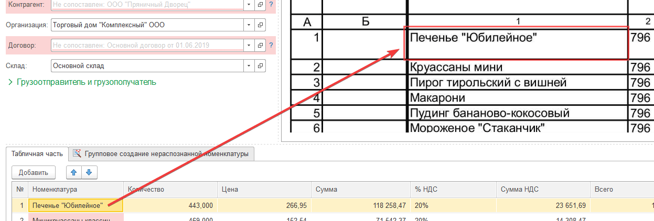654x221 pixels.
Task: Select the Печенье "Юбилейное" table cell
Action: 76,205
